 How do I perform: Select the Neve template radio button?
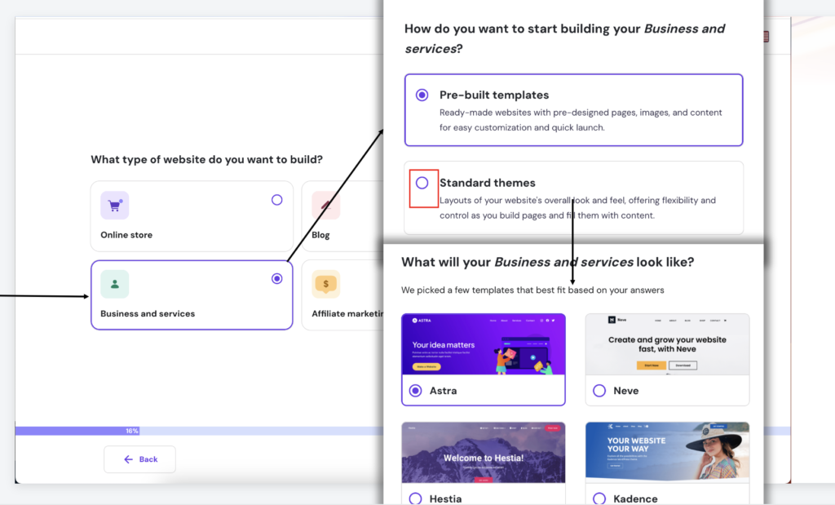point(599,391)
